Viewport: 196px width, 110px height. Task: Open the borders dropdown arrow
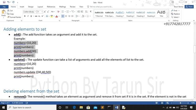coord(90,16)
